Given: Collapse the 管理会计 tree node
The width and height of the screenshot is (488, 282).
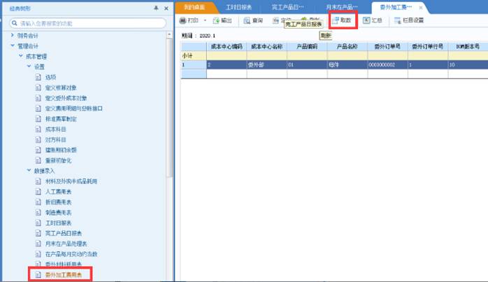Looking at the screenshot, I should click(13, 45).
